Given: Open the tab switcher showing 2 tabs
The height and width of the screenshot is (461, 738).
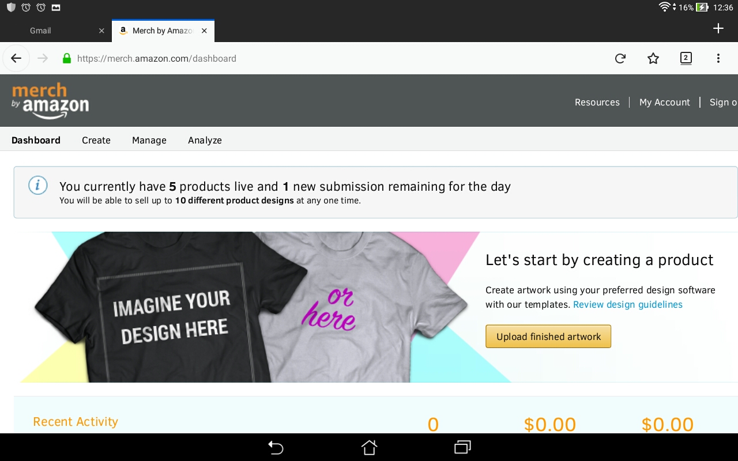Looking at the screenshot, I should click(x=686, y=58).
